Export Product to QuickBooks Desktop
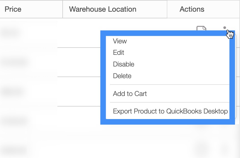Viewport: 240px width, 158px height. pyautogui.click(x=170, y=111)
